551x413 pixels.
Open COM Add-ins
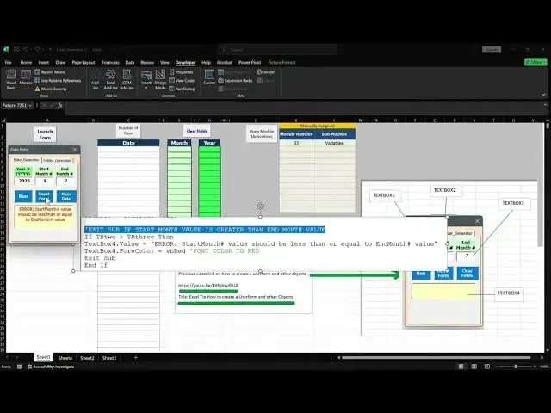[127, 80]
